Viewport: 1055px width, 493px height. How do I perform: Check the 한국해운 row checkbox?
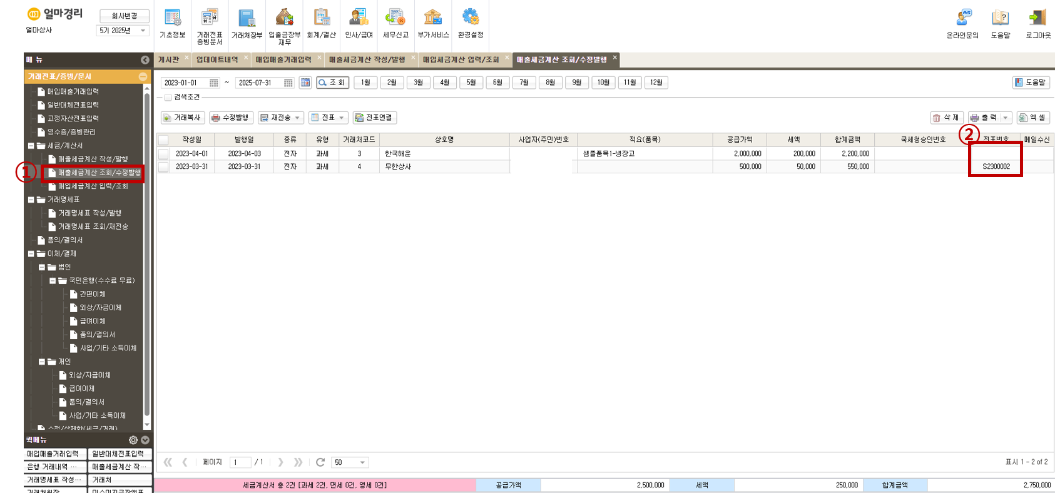coord(163,153)
